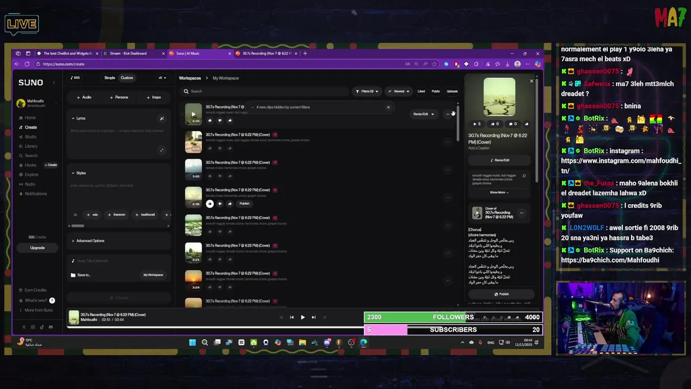This screenshot has width=691, height=389.
Task: Skip to next track in player bar
Action: coord(313,317)
